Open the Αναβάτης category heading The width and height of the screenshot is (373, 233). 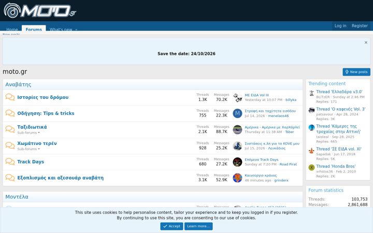tap(18, 84)
